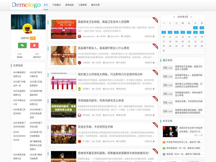The width and height of the screenshot is (216, 162).
Task: Click author name wenroudunhou
Action: [x=88, y=36]
